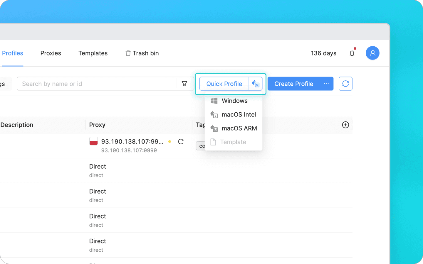Add a column with the plus icon
The width and height of the screenshot is (423, 264).
(x=345, y=125)
